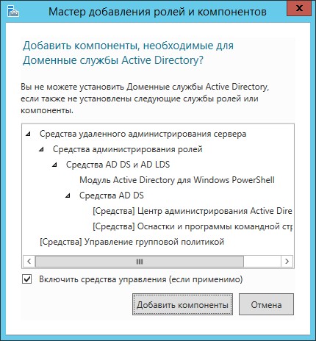Collapse the Средства AD DS и AD LDS node
316x341 pixels.
[55, 165]
